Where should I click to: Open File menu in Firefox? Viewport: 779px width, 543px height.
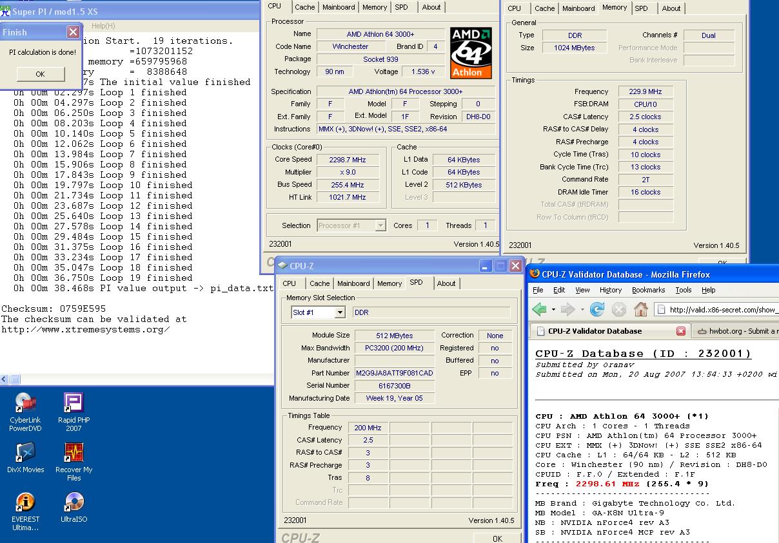point(538,290)
